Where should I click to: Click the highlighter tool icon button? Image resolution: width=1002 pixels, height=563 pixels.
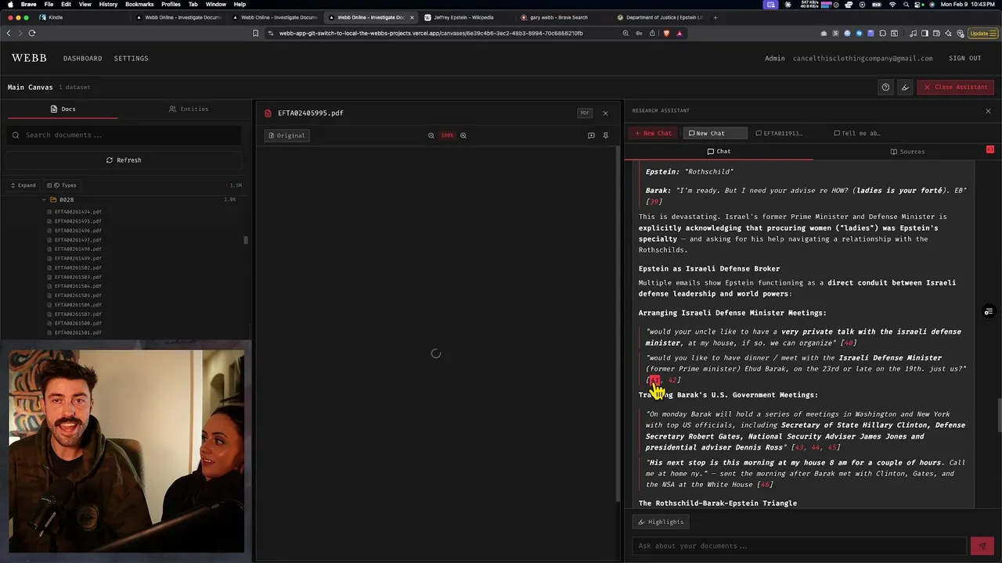tap(905, 87)
